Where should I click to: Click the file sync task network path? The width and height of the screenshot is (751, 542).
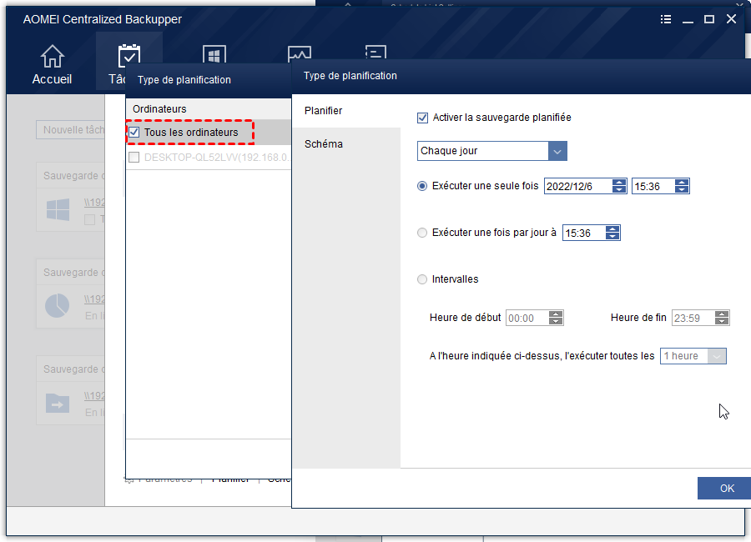pos(94,396)
